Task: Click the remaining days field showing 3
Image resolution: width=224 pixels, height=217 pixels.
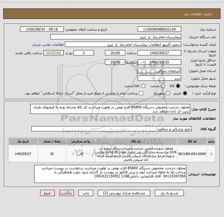Action: coord(84,53)
